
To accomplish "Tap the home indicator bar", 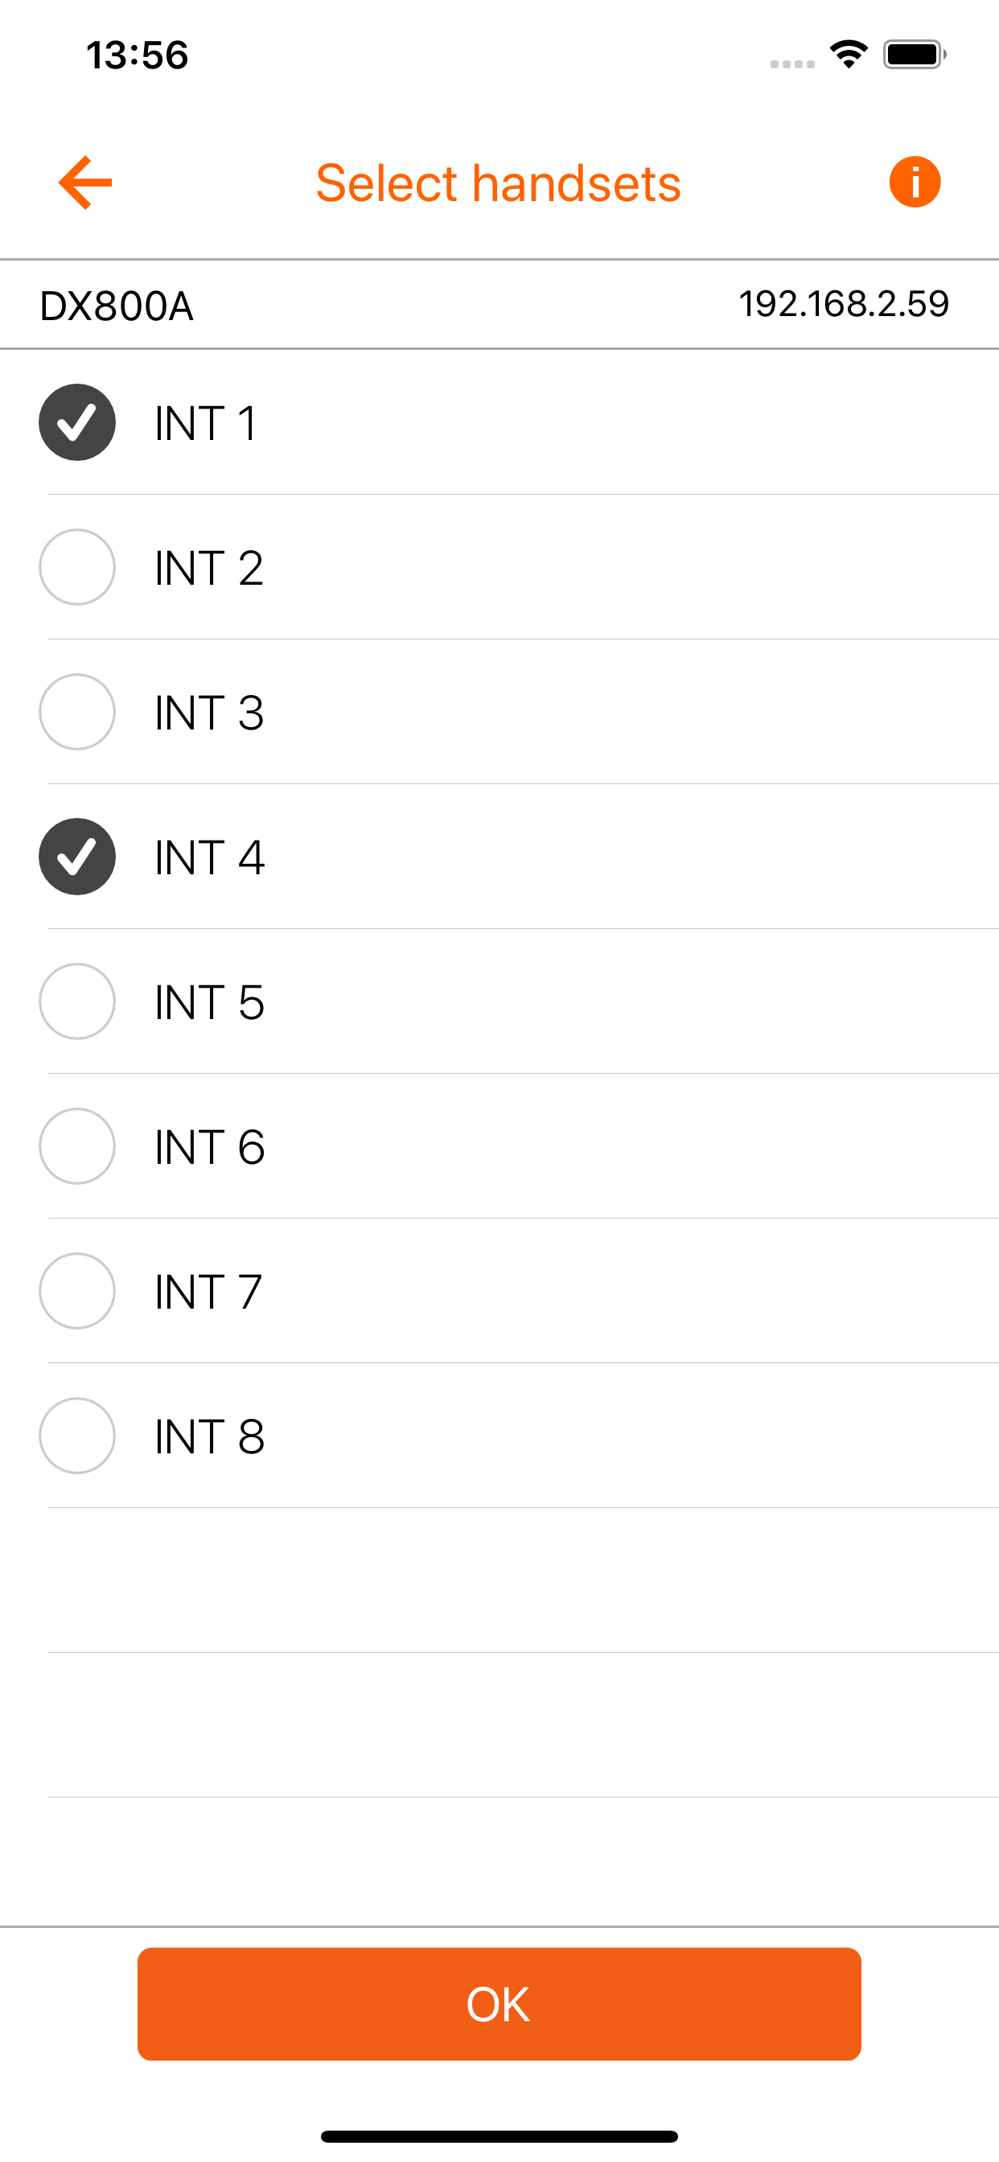I will (x=499, y=2136).
